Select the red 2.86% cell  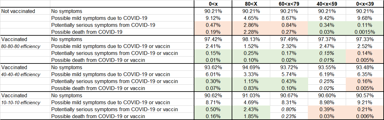(250, 25)
